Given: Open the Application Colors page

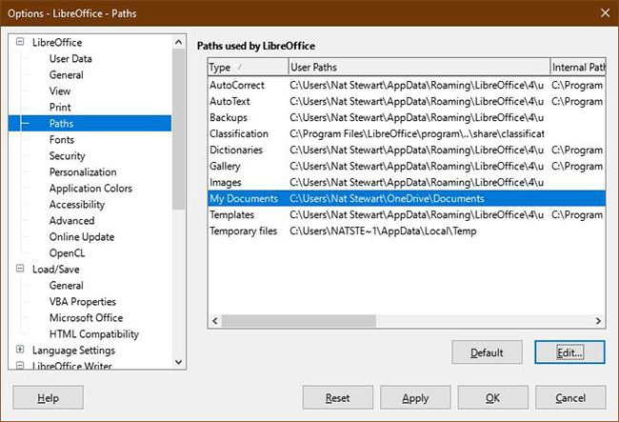Looking at the screenshot, I should coord(90,189).
